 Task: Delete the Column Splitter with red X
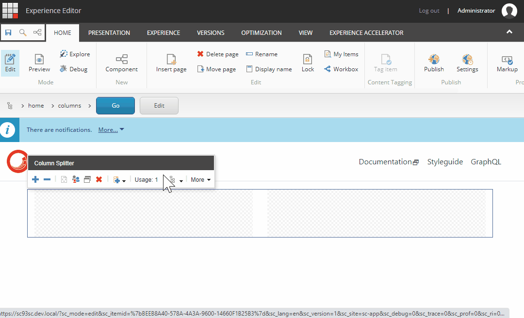[99, 180]
